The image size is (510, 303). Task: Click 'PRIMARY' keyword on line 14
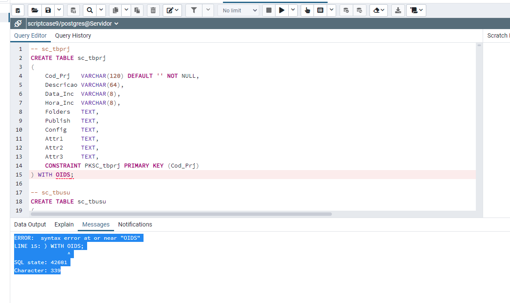click(137, 166)
